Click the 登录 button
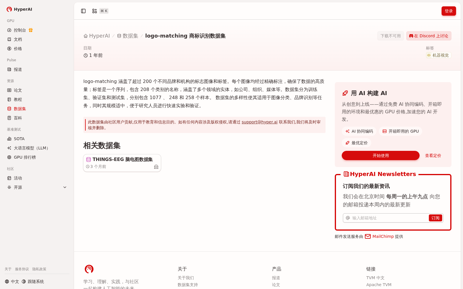 click(449, 11)
